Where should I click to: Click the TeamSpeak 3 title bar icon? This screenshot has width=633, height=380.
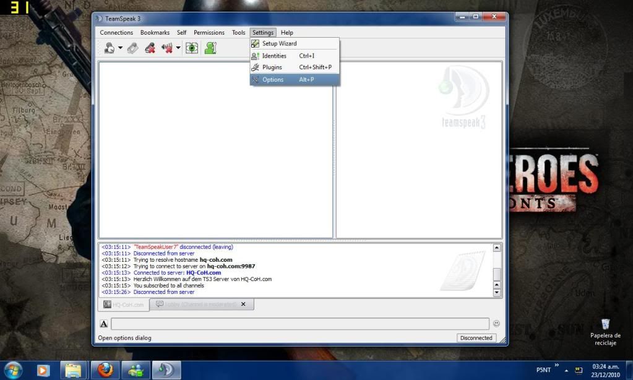coord(99,19)
